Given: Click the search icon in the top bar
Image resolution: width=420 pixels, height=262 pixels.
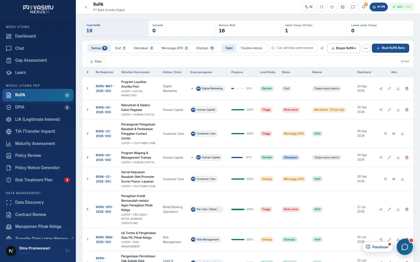Looking at the screenshot, I should [x=322, y=7].
